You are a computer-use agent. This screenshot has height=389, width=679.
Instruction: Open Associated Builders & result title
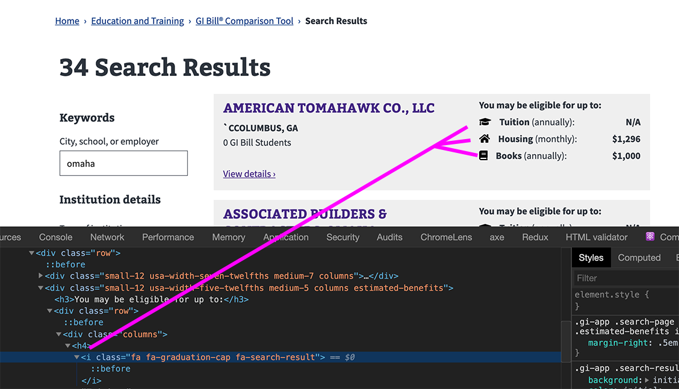pos(305,214)
